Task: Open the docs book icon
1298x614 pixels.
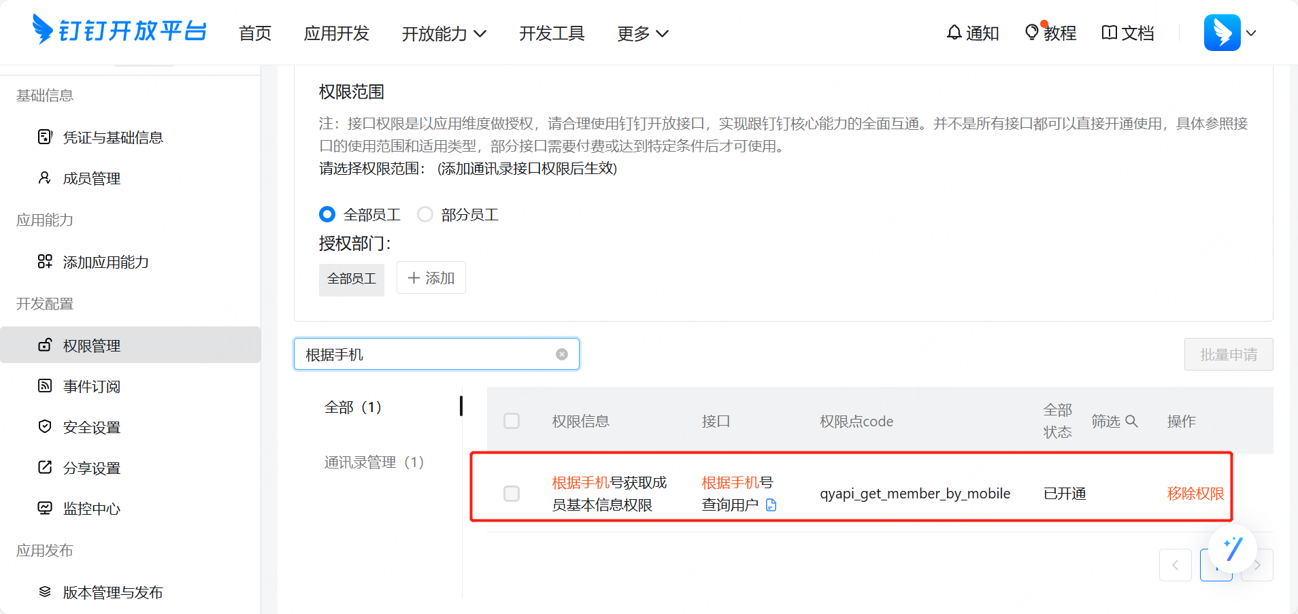Action: click(x=1109, y=33)
